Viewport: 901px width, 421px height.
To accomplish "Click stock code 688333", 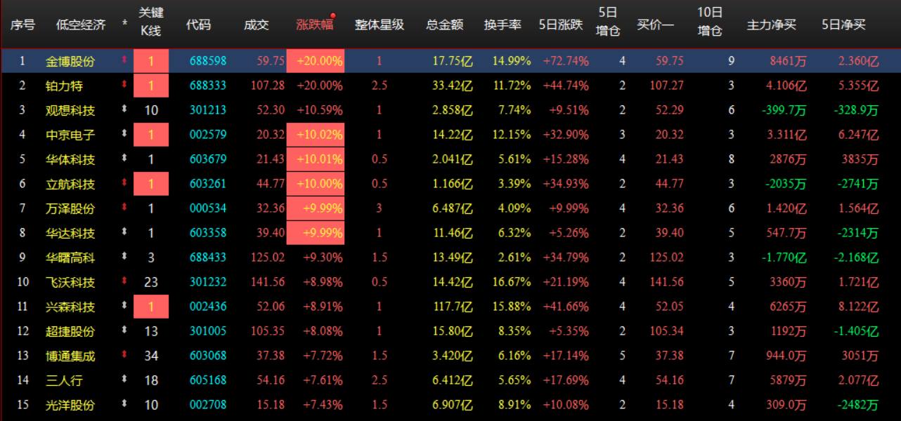I will 208,86.
